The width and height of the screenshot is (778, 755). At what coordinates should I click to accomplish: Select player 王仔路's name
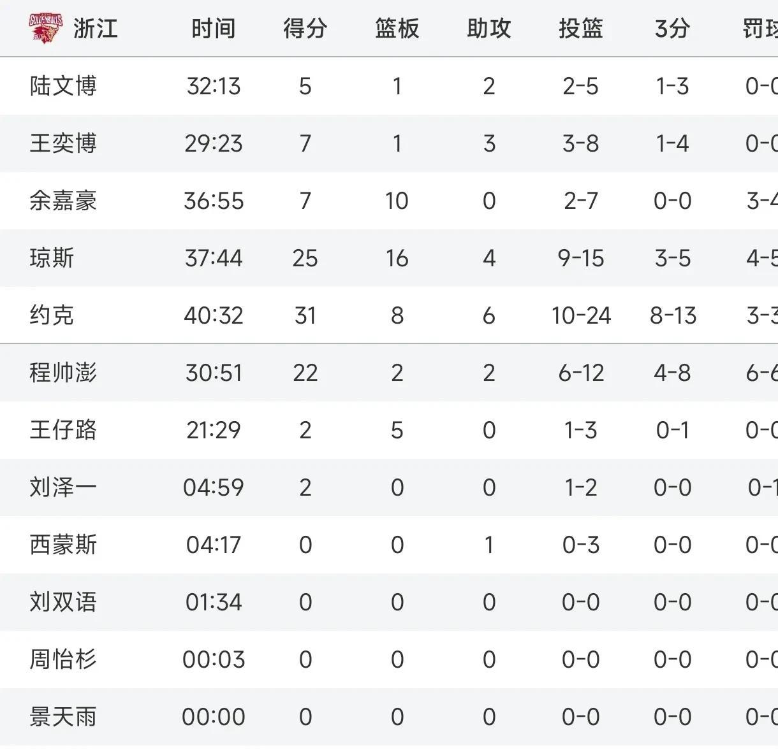(63, 430)
